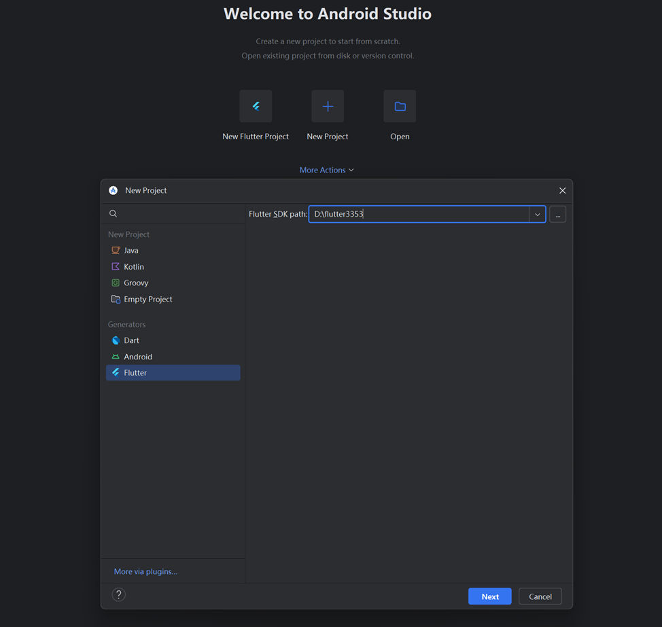Click the plus icon for New Project
The image size is (662, 627).
click(x=328, y=107)
